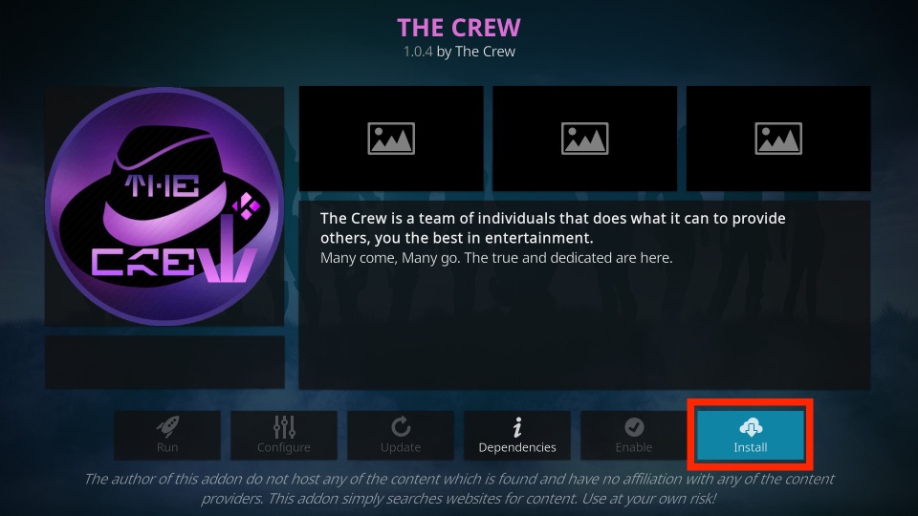Click the Run rocket icon

167,427
